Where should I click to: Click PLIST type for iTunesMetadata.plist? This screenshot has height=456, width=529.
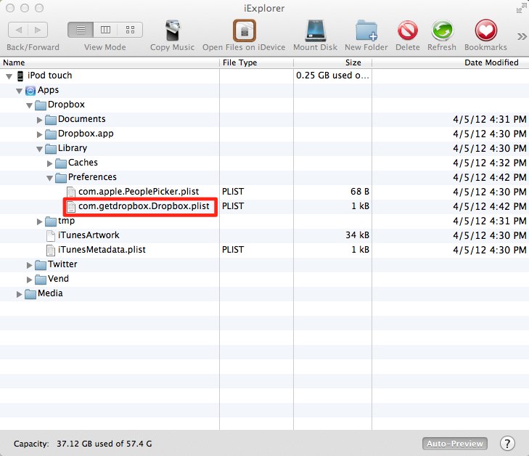point(233,250)
